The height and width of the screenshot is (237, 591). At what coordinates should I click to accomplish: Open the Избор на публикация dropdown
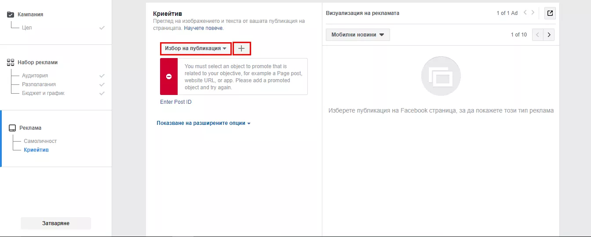point(196,48)
